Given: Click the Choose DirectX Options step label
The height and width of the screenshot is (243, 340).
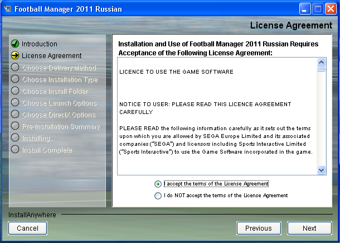Looking at the screenshot, I should pyautogui.click(x=59, y=115).
